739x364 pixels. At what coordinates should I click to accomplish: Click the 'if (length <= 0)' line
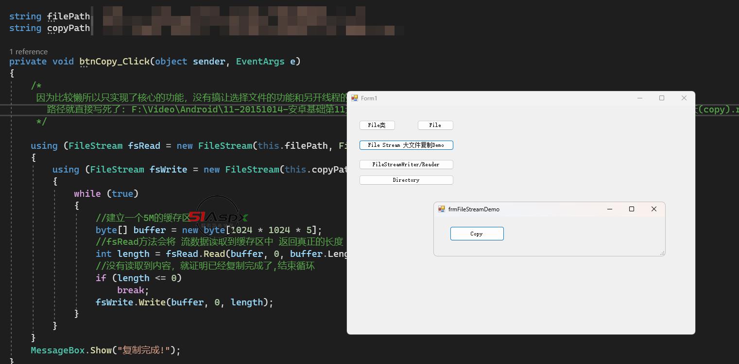[x=138, y=278]
